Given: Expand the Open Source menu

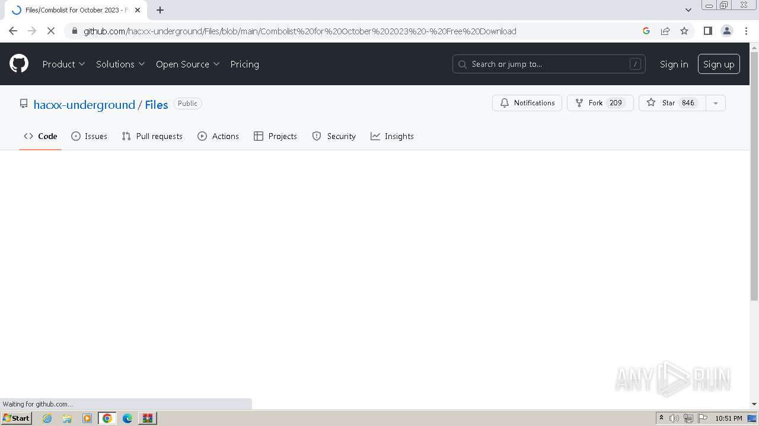Looking at the screenshot, I should [187, 64].
